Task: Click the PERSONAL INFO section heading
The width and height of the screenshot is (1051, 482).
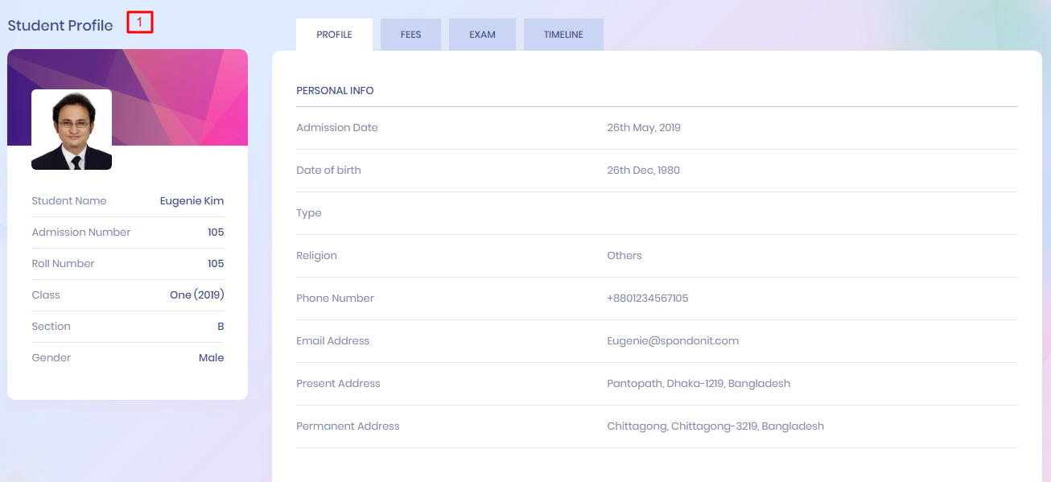Action: (335, 91)
